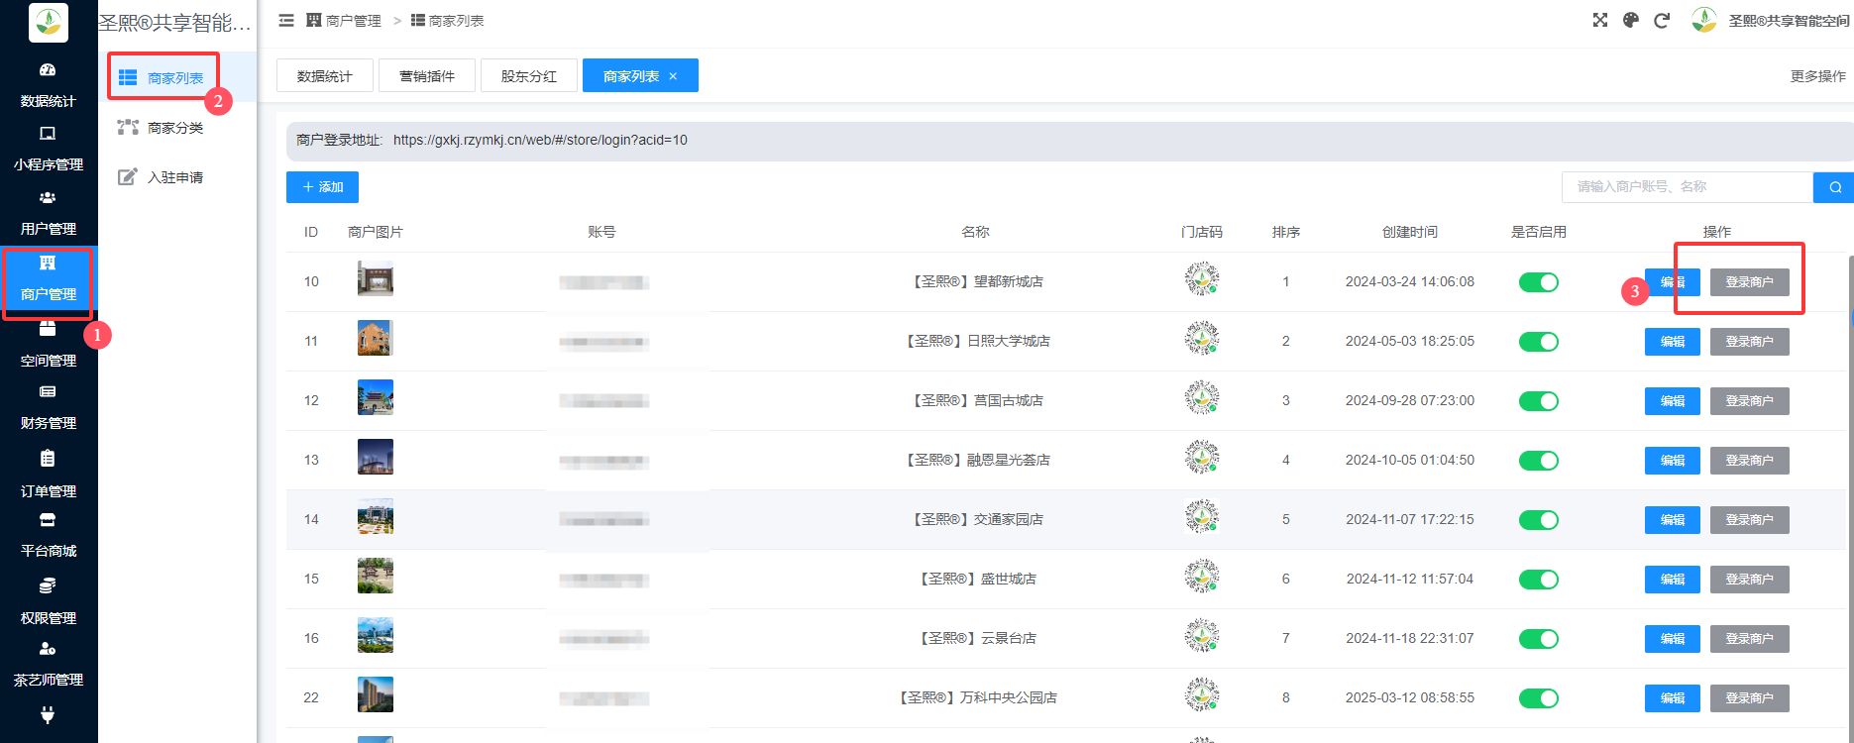
Task: Select 入驻申请 submenu item
Action: (175, 177)
